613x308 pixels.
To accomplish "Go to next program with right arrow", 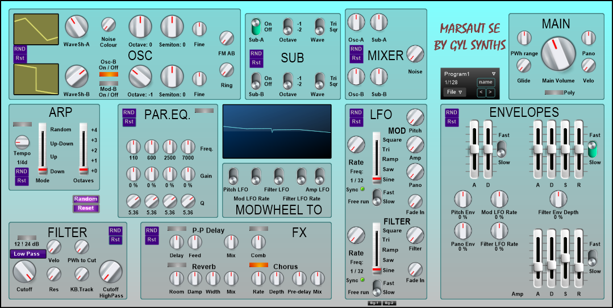I will (x=490, y=92).
